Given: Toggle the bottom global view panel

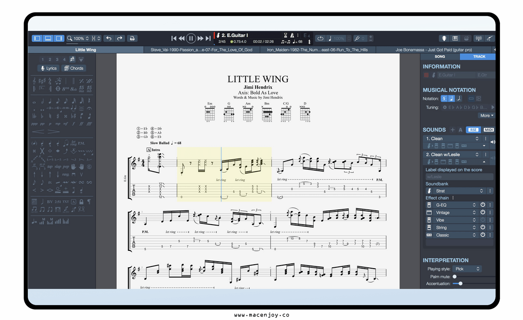Looking at the screenshot, I should click(x=48, y=38).
